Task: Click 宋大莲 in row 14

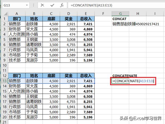Action: click(x=34, y=86)
